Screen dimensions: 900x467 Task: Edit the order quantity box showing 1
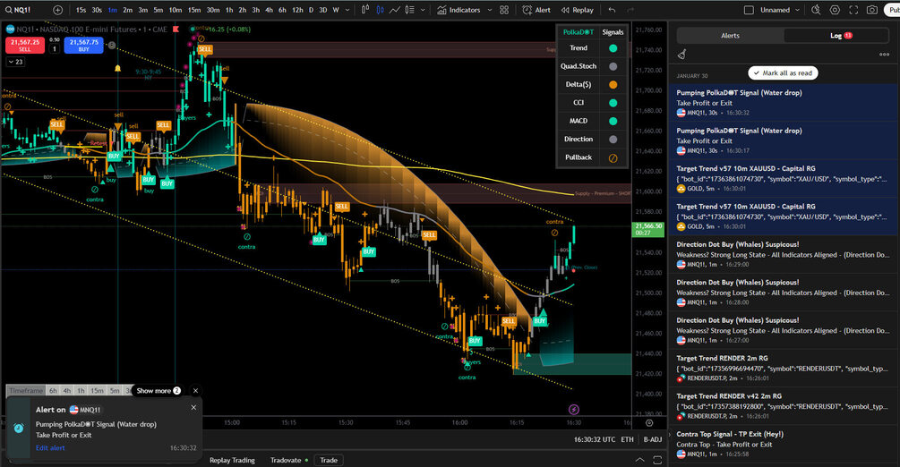pyautogui.click(x=55, y=49)
